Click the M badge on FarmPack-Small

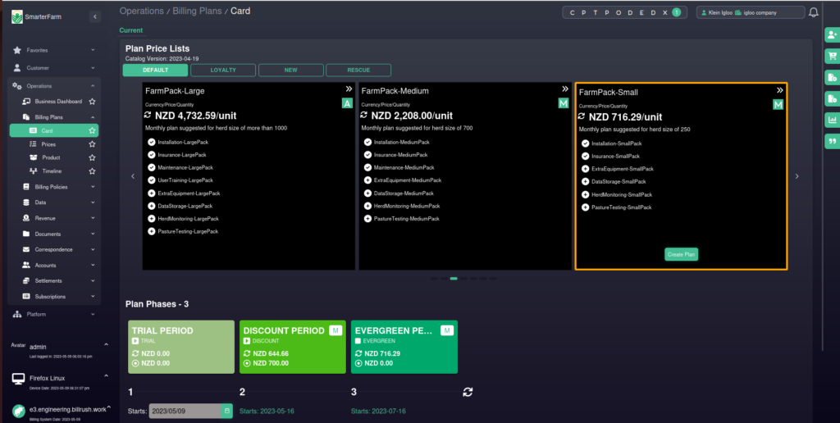pyautogui.click(x=778, y=104)
